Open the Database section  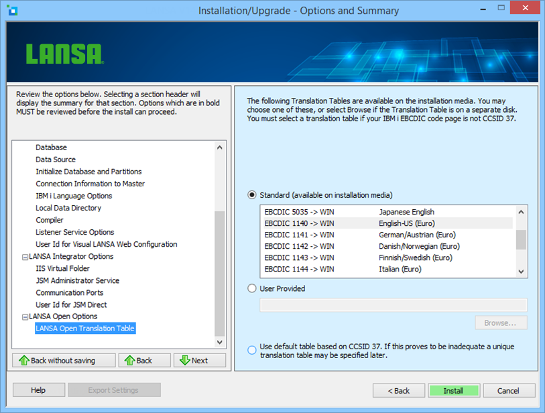[x=51, y=147]
